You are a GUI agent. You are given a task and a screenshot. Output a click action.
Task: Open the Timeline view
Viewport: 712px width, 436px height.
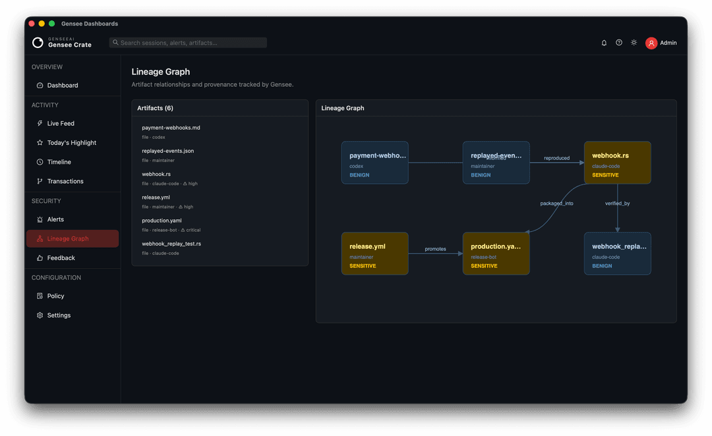[x=73, y=162]
